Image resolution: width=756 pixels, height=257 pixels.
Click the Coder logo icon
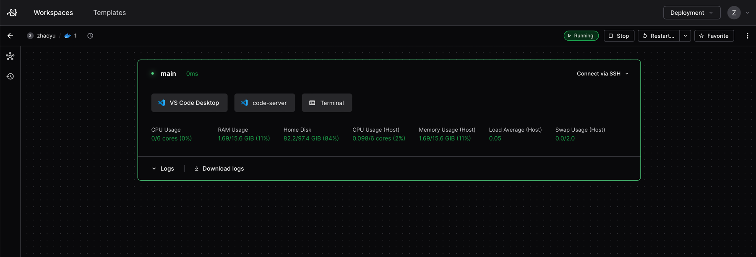click(x=12, y=13)
